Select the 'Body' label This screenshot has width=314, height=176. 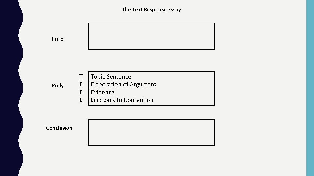(58, 86)
